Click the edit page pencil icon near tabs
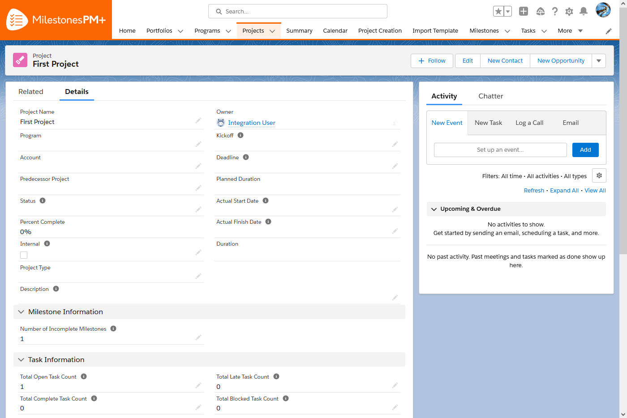Screen dimensions: 627x418 (608, 31)
